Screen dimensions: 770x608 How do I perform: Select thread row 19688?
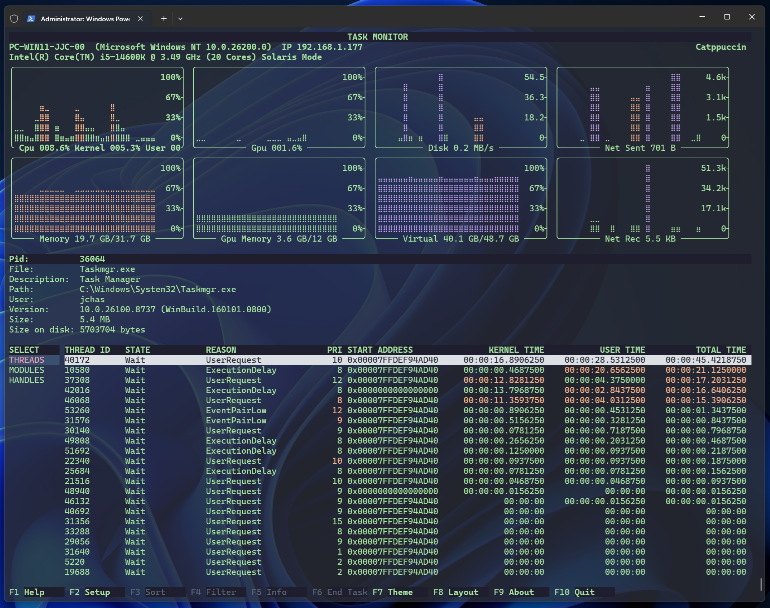pyautogui.click(x=408, y=572)
